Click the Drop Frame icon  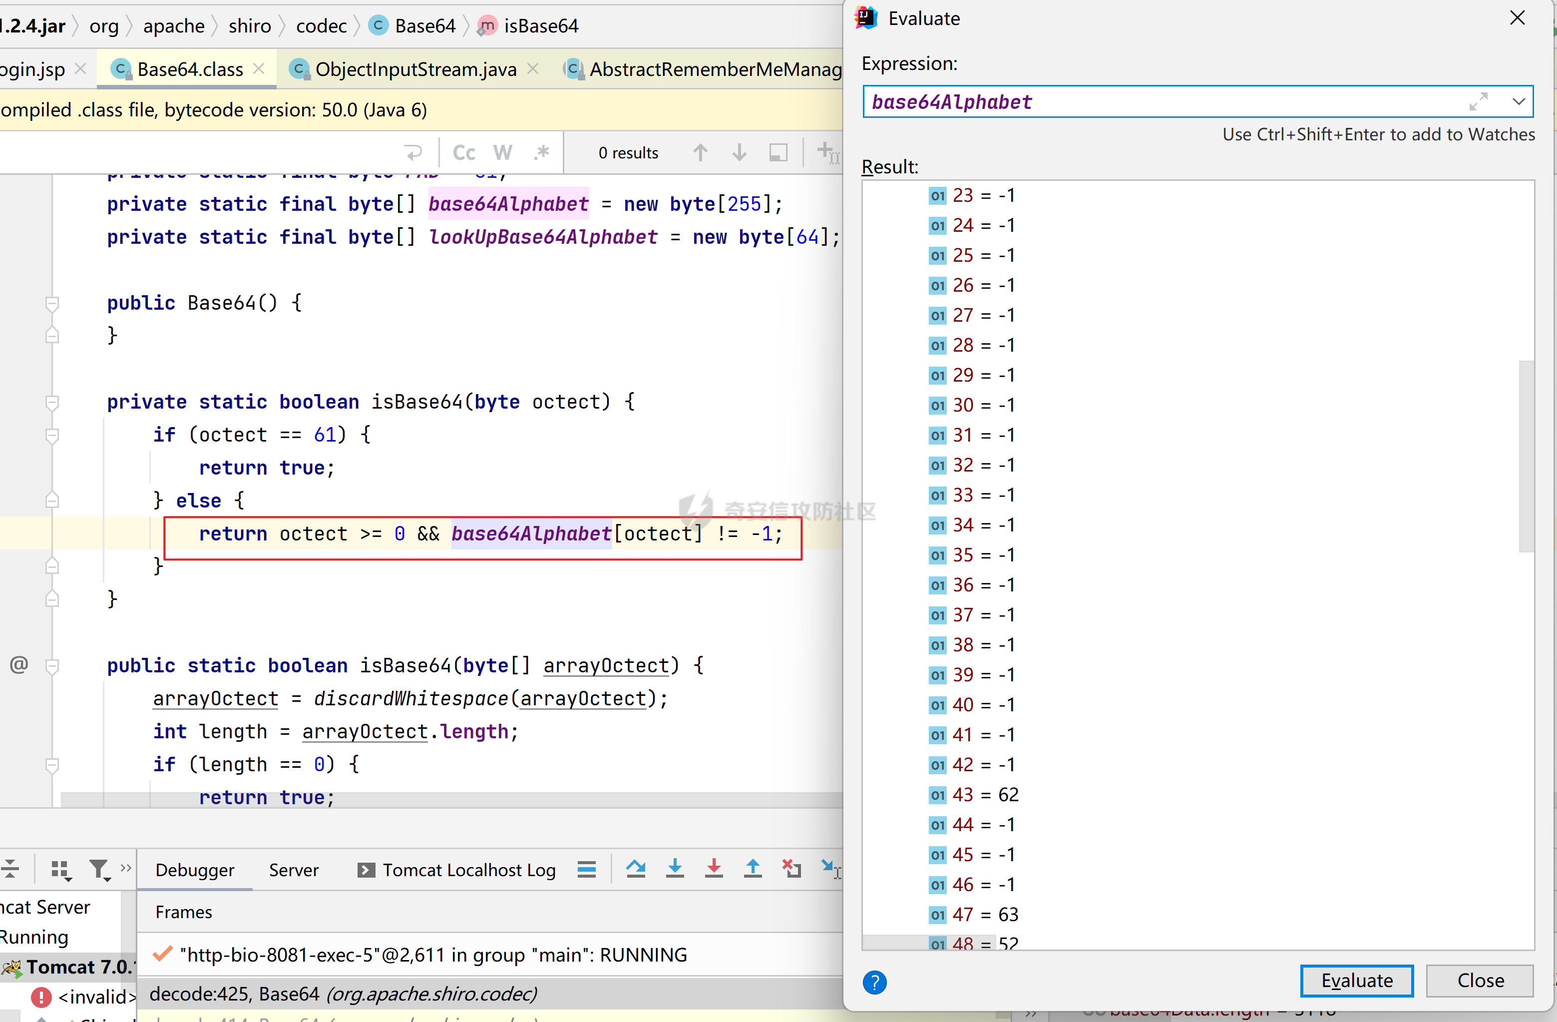click(x=791, y=869)
